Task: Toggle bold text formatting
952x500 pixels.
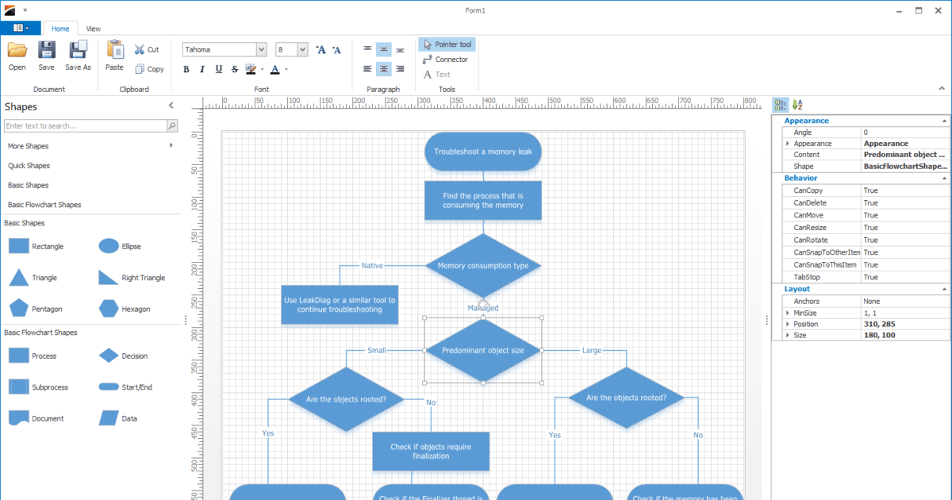Action: [x=186, y=69]
